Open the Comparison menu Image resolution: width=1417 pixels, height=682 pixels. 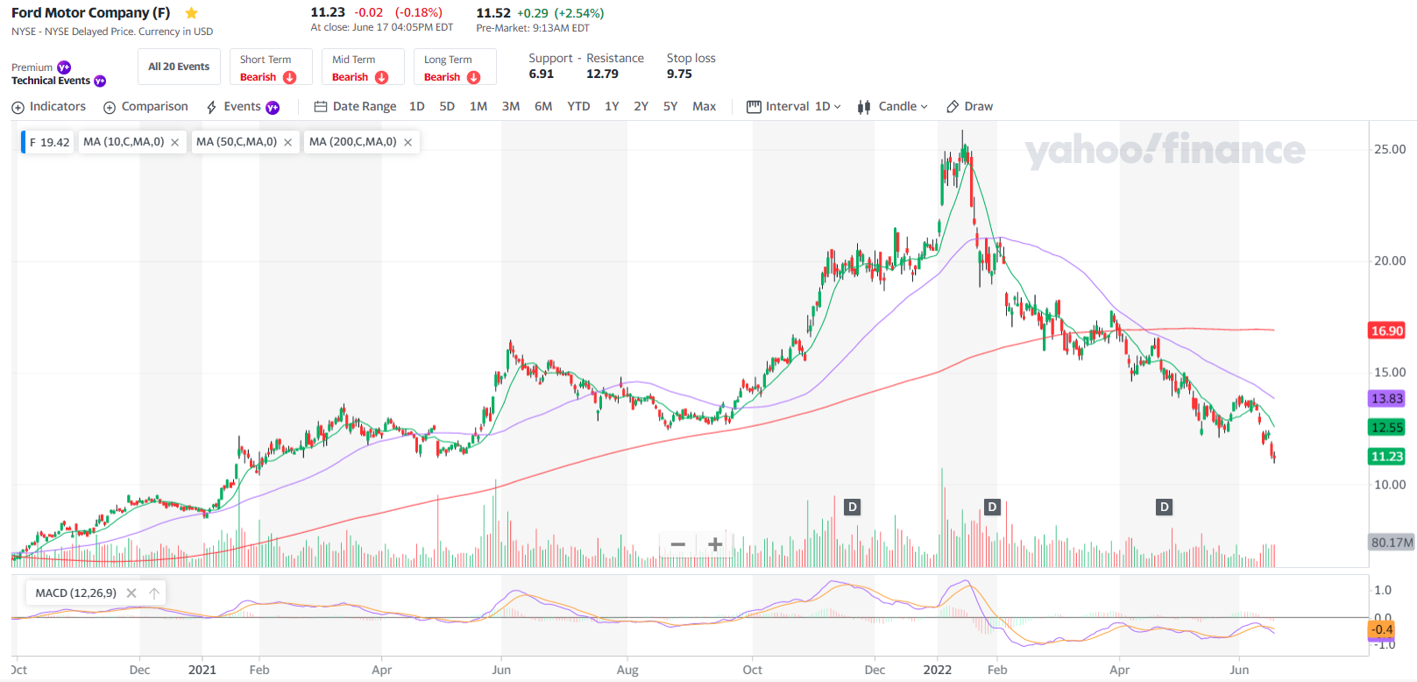pos(145,107)
